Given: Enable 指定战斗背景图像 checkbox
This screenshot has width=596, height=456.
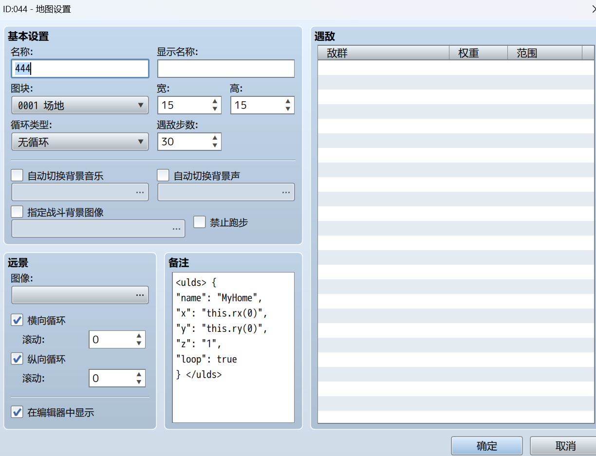Looking at the screenshot, I should [x=17, y=212].
